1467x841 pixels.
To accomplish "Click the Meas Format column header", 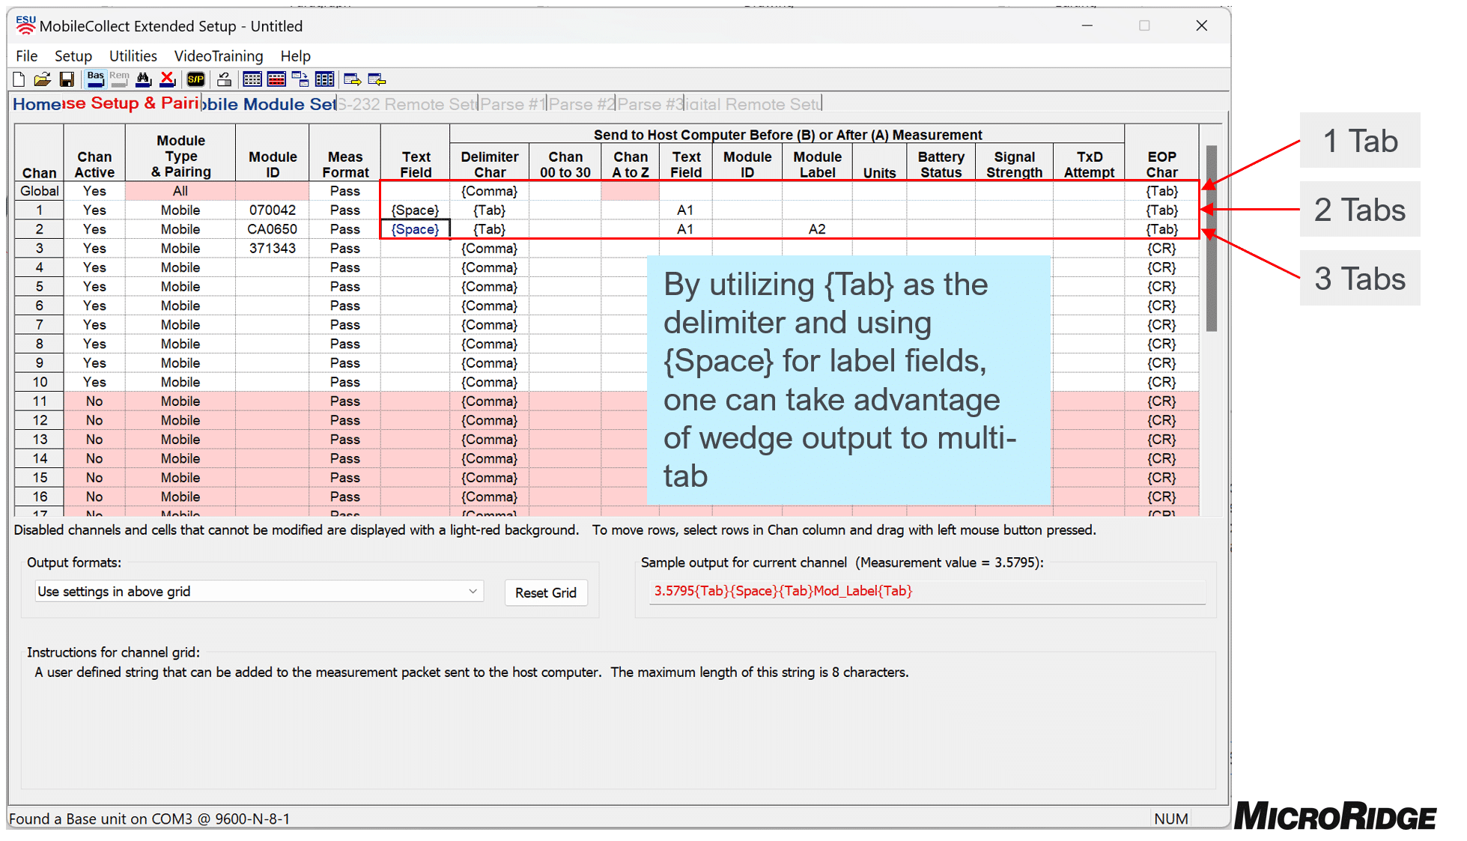I will 345,154.
